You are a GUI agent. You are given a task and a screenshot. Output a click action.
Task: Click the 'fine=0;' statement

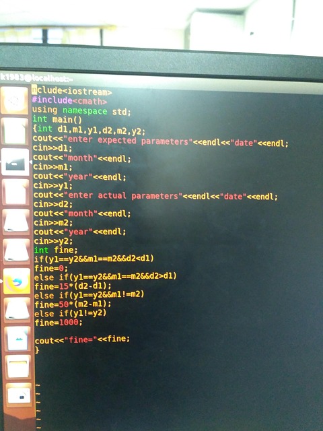51,268
